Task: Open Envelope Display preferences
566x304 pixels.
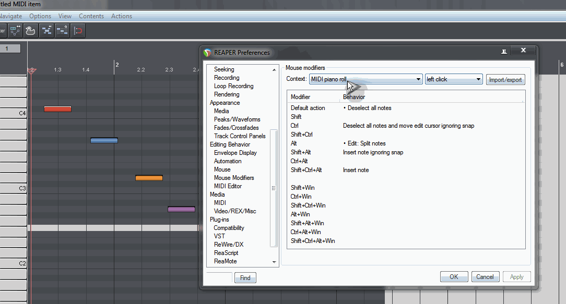Action: point(235,153)
